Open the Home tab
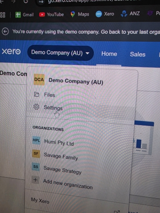 109,54
